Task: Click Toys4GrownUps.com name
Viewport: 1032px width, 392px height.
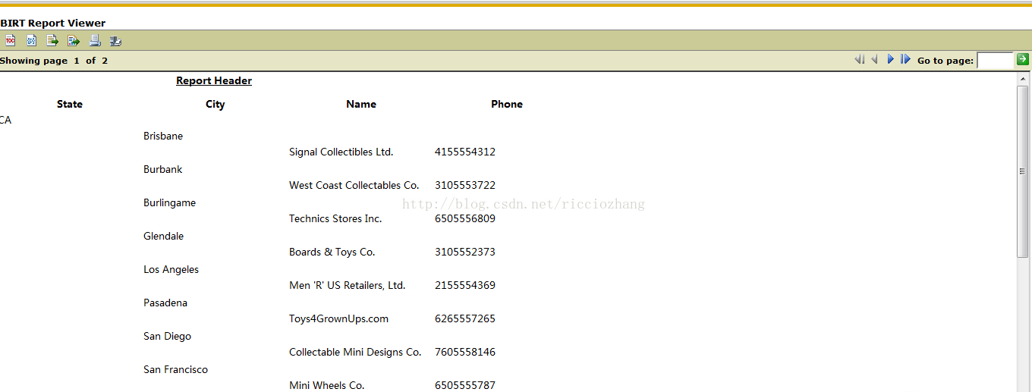Action: point(339,318)
